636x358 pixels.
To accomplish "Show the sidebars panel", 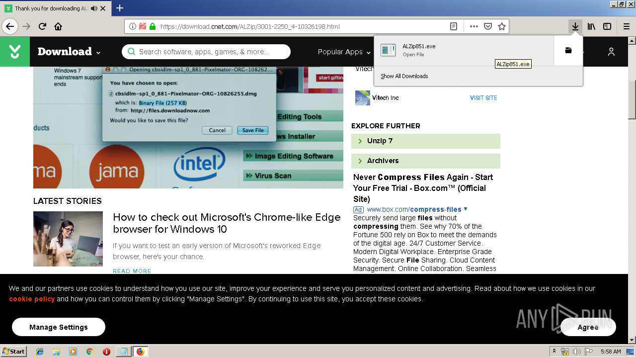I will click(607, 26).
